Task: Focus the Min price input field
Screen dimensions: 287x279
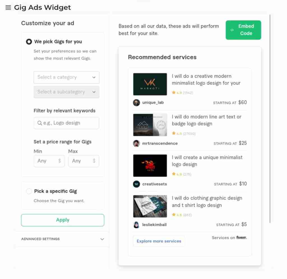Action: click(49, 161)
